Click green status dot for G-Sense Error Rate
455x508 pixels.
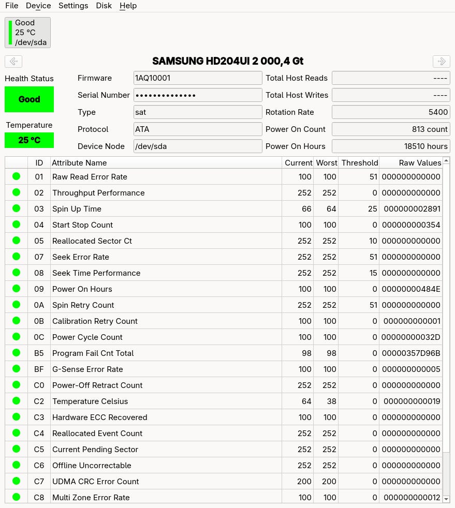pos(16,369)
